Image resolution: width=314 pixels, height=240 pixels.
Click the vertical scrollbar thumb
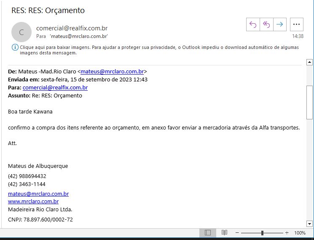point(309,102)
